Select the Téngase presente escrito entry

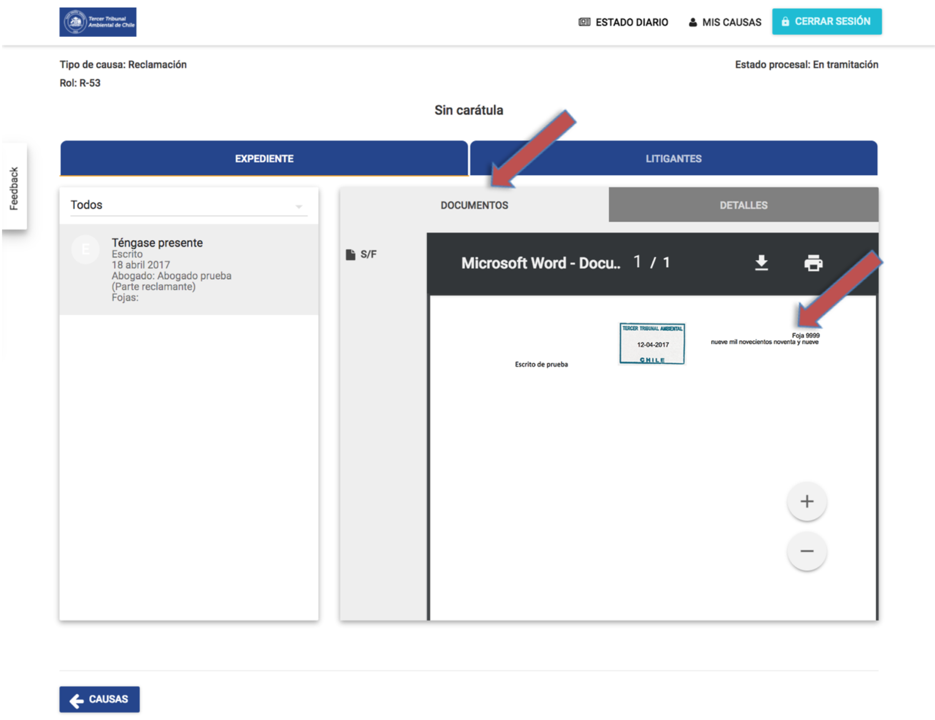pos(188,269)
